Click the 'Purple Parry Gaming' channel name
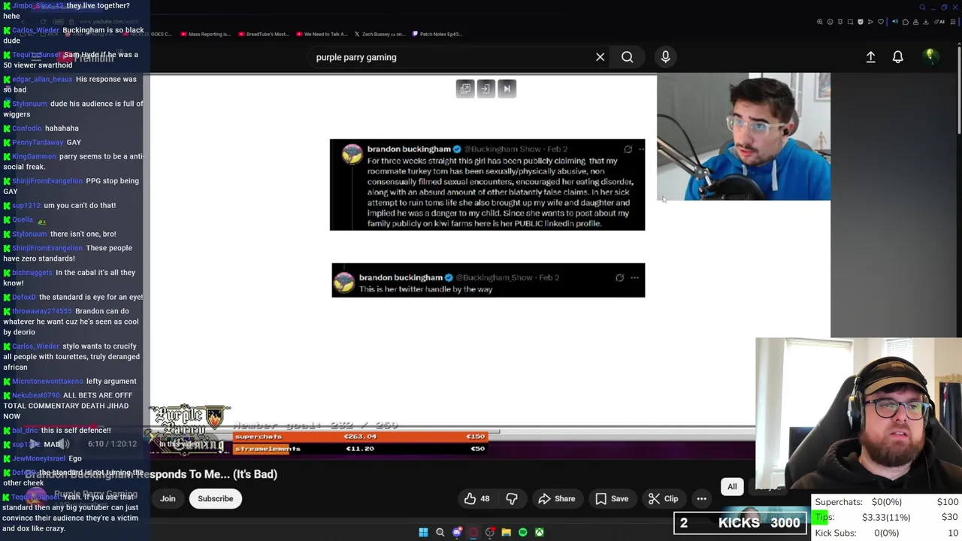 click(95, 494)
